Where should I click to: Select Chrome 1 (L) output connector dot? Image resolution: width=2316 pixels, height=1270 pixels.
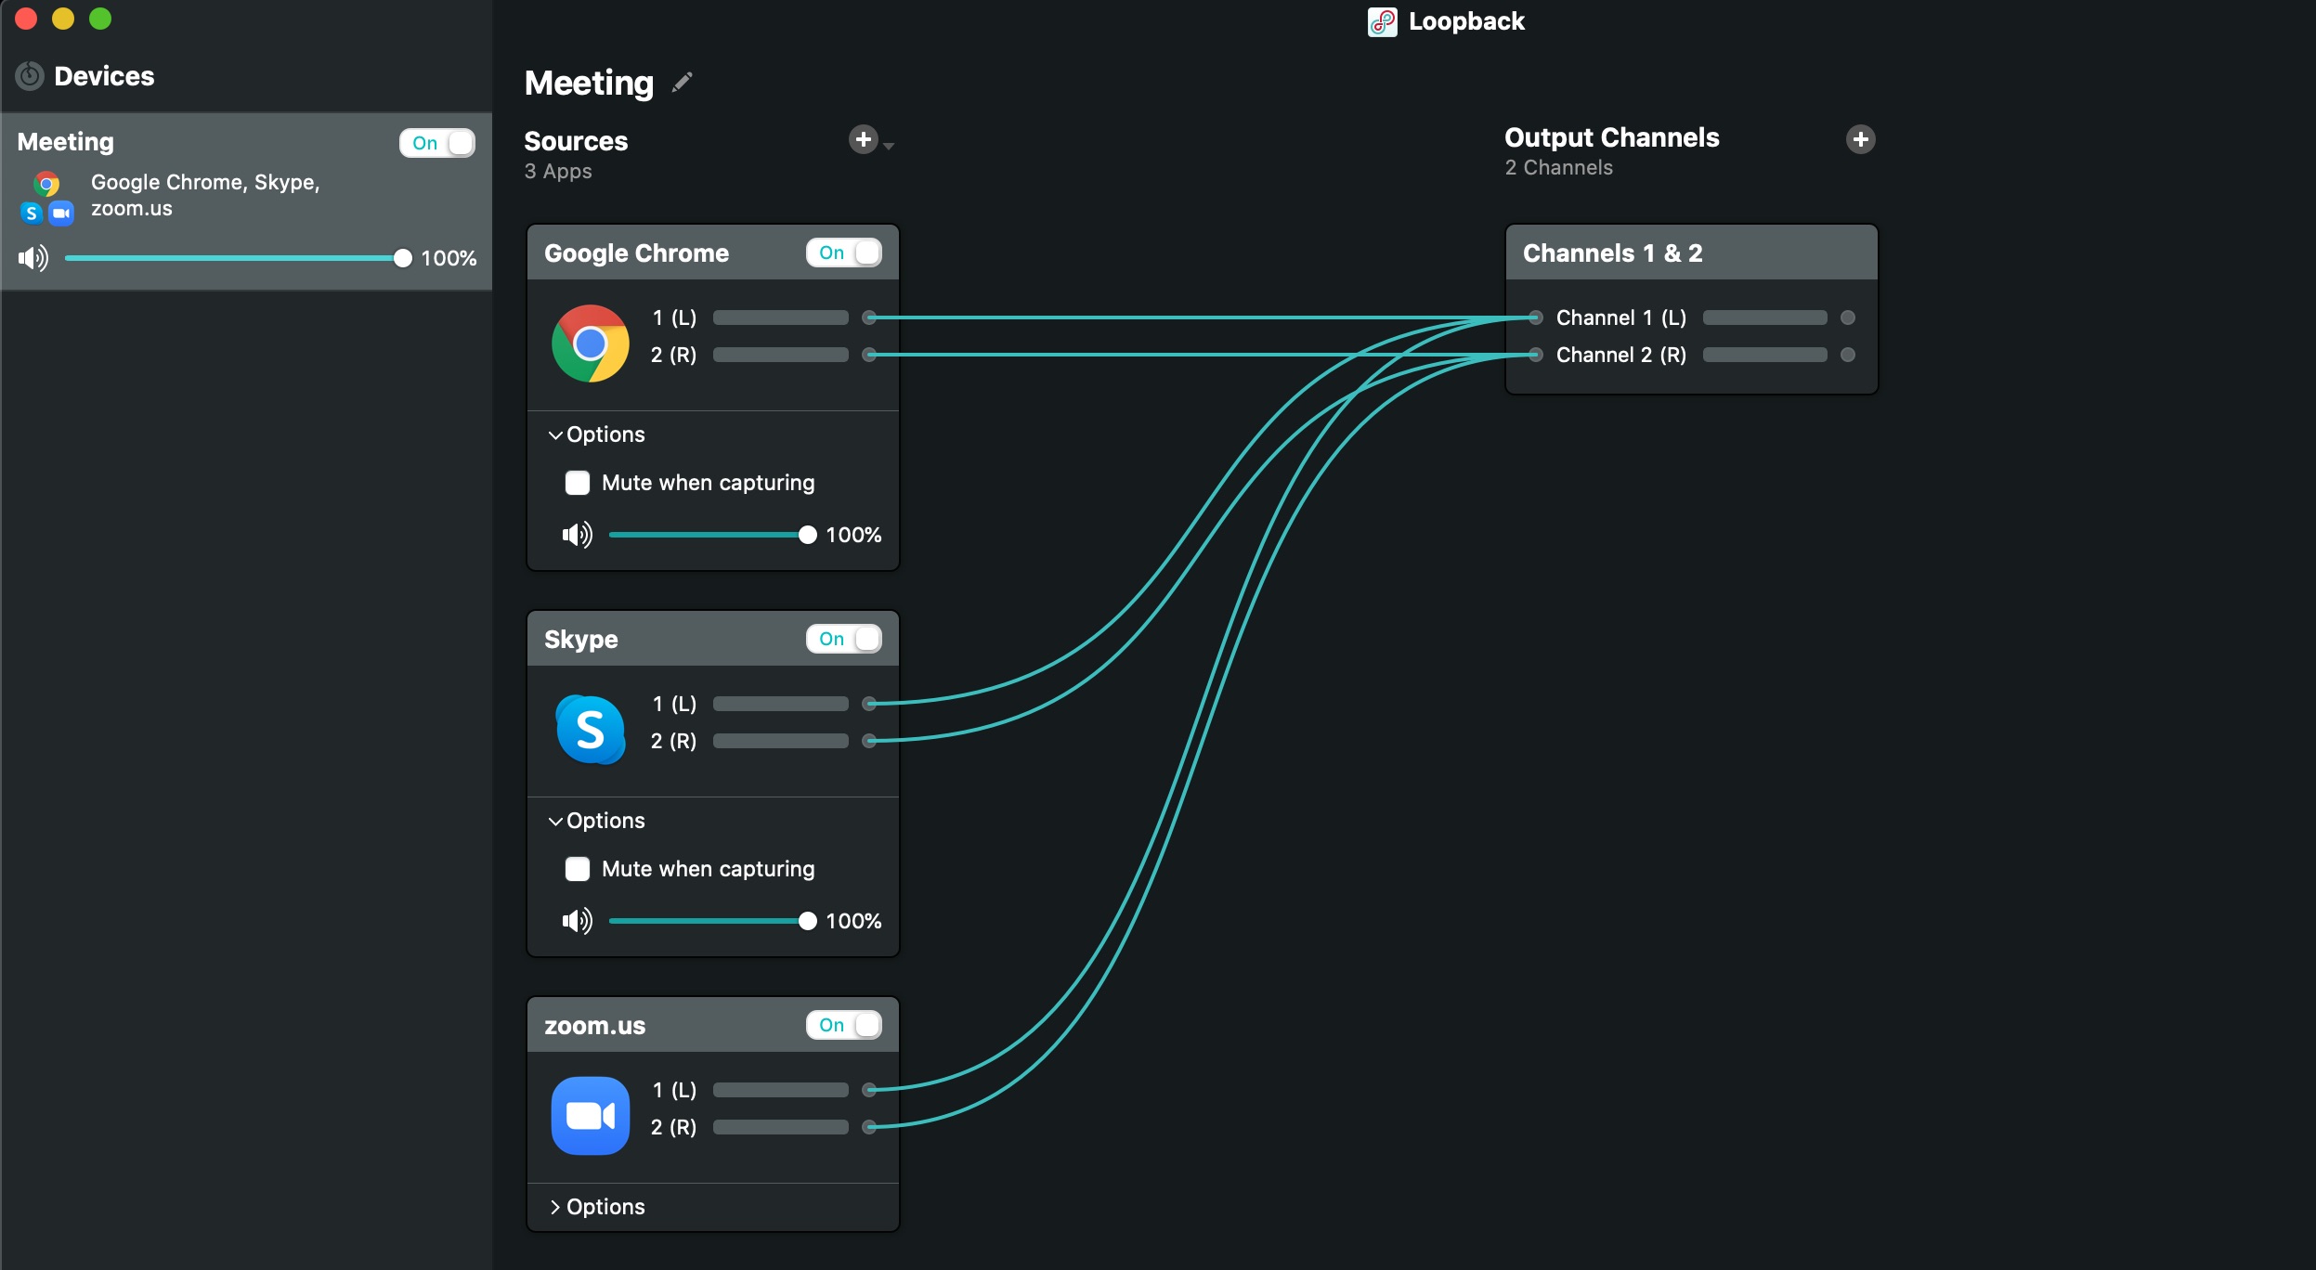tap(869, 317)
